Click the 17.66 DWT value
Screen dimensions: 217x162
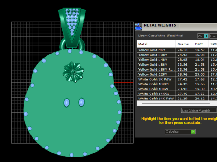(x=200, y=94)
